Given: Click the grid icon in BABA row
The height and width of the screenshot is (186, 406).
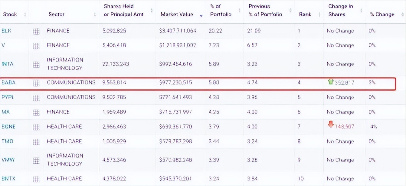Looking at the screenshot, I should click(36, 83).
